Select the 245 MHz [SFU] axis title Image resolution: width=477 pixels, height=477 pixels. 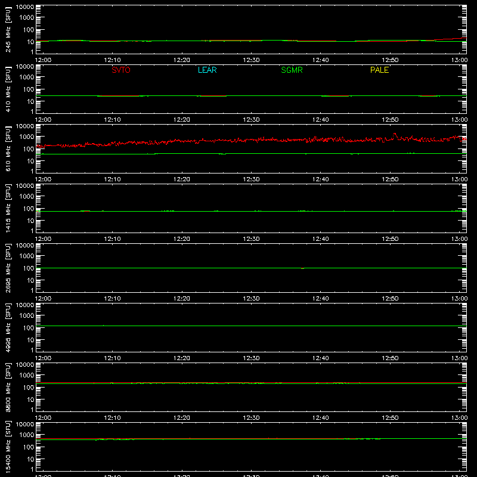[x=8, y=29]
